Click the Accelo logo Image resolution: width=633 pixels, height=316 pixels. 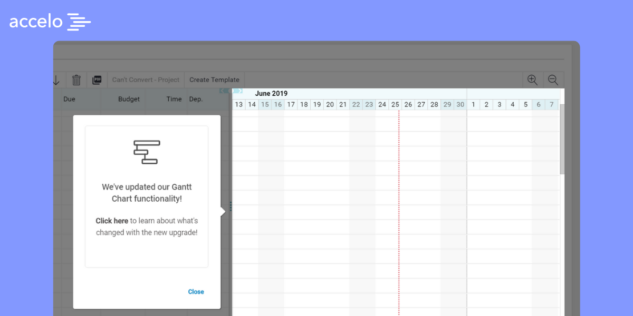tap(50, 22)
